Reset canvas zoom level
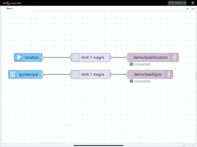The width and height of the screenshot is (197, 147). (190, 145)
